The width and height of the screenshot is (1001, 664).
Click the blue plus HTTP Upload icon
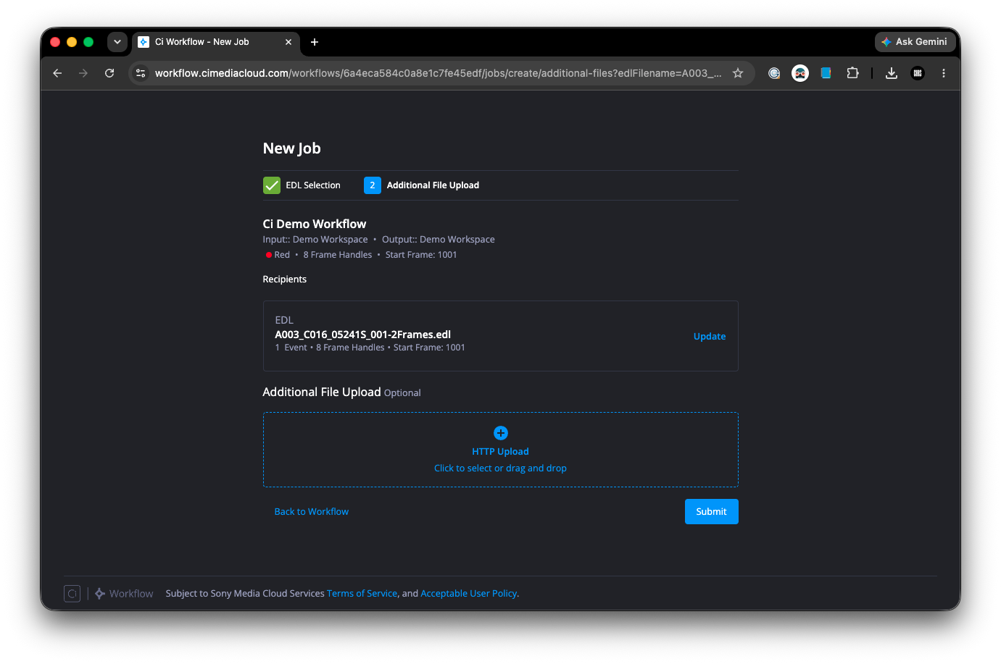point(500,433)
